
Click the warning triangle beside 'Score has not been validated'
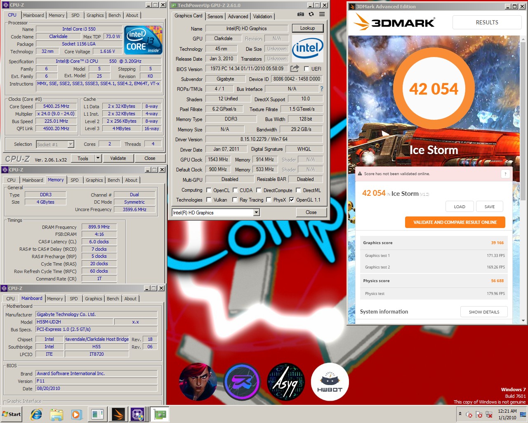(x=360, y=174)
